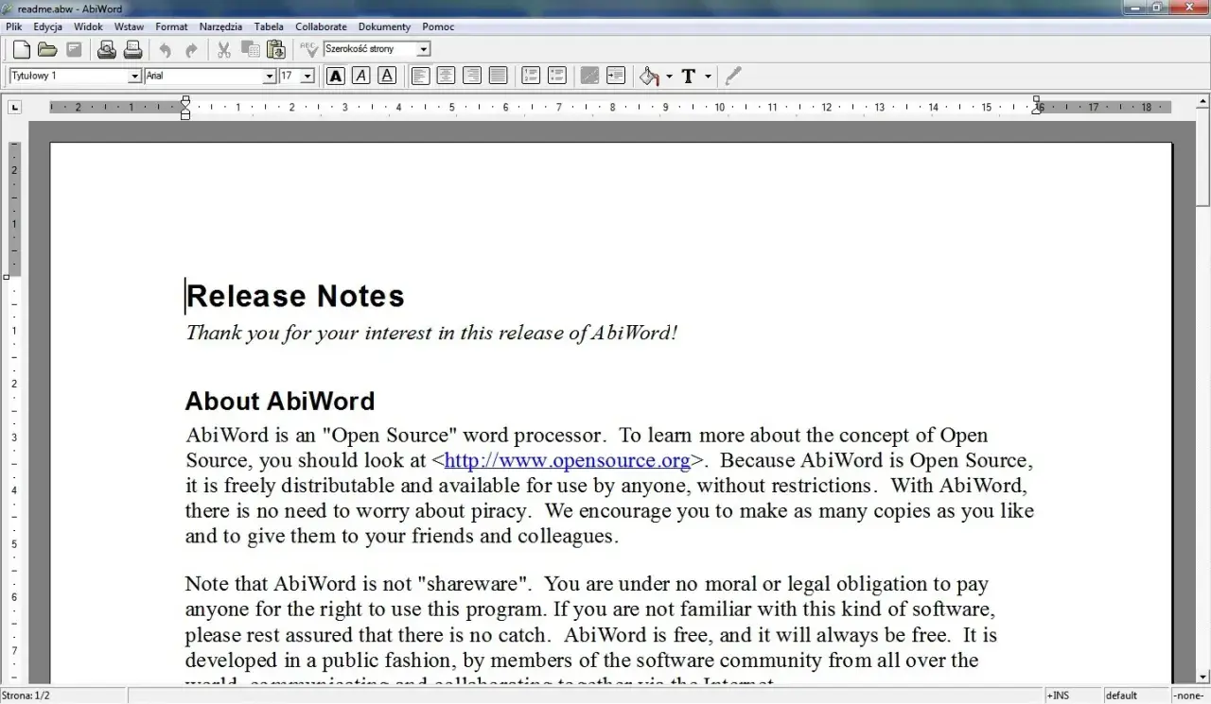1211x704 pixels.
Task: Toggle Underline formatting button
Action: (387, 76)
